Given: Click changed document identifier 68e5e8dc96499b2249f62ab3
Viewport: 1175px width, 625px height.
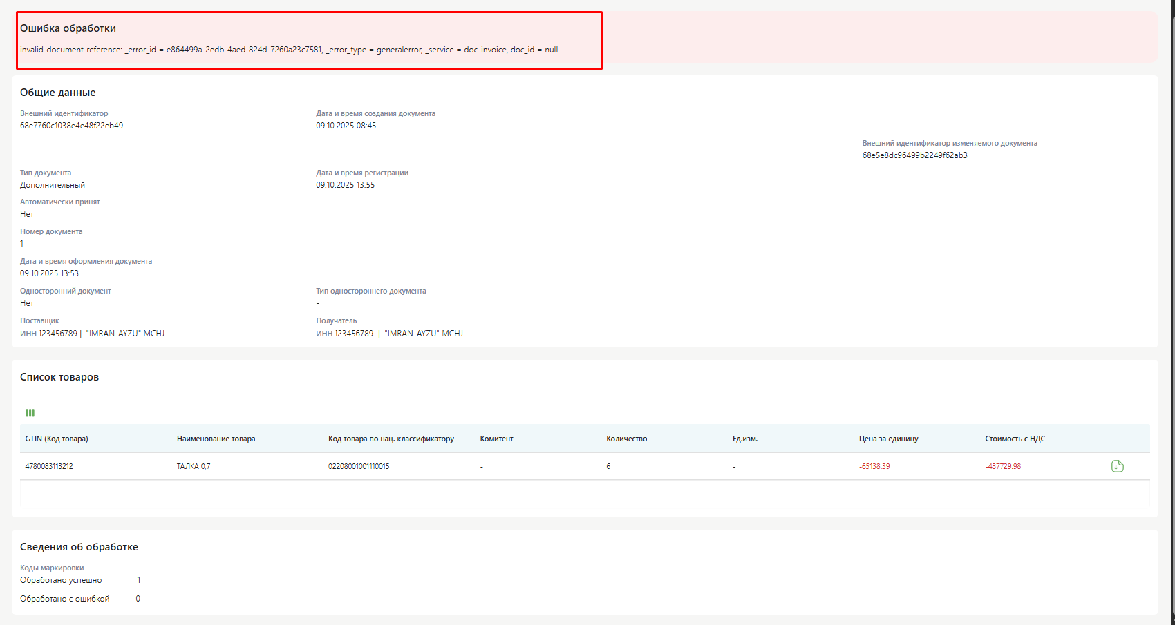Looking at the screenshot, I should [x=914, y=155].
